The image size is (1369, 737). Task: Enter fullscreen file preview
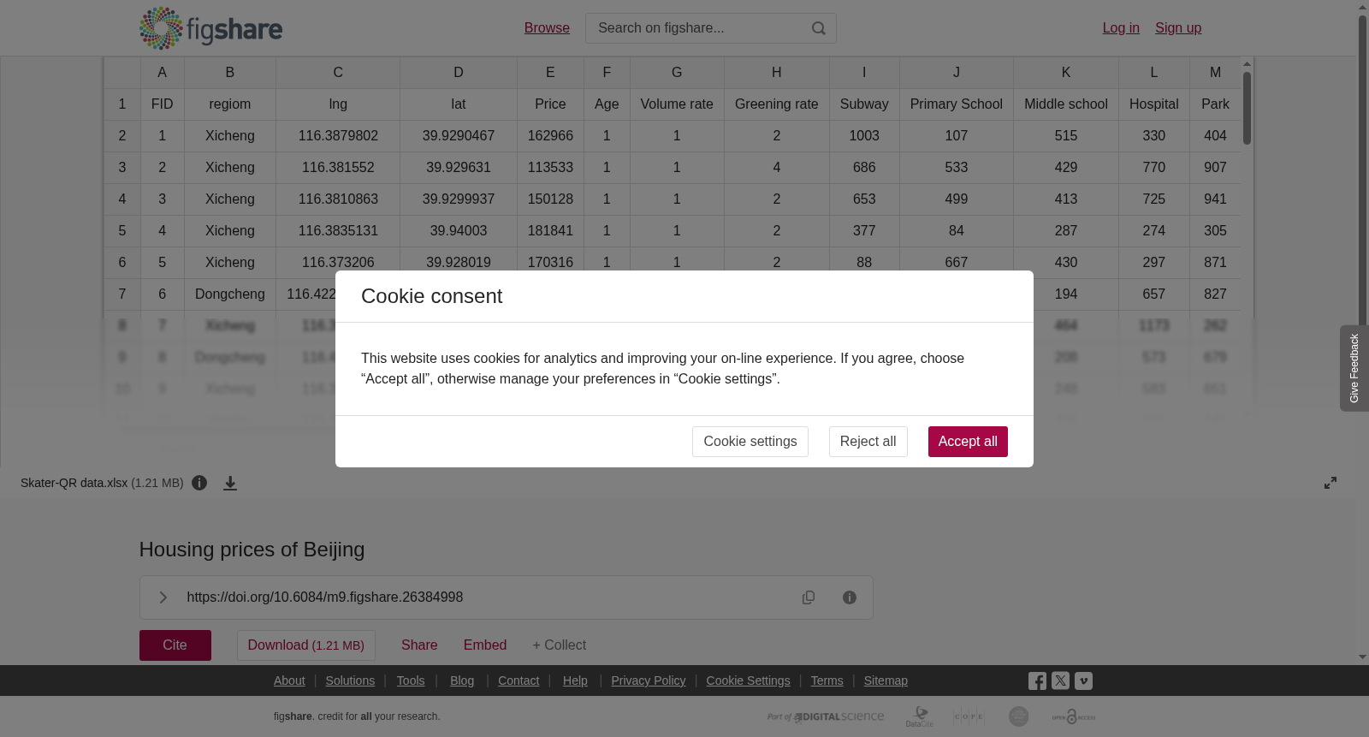pos(1330,483)
